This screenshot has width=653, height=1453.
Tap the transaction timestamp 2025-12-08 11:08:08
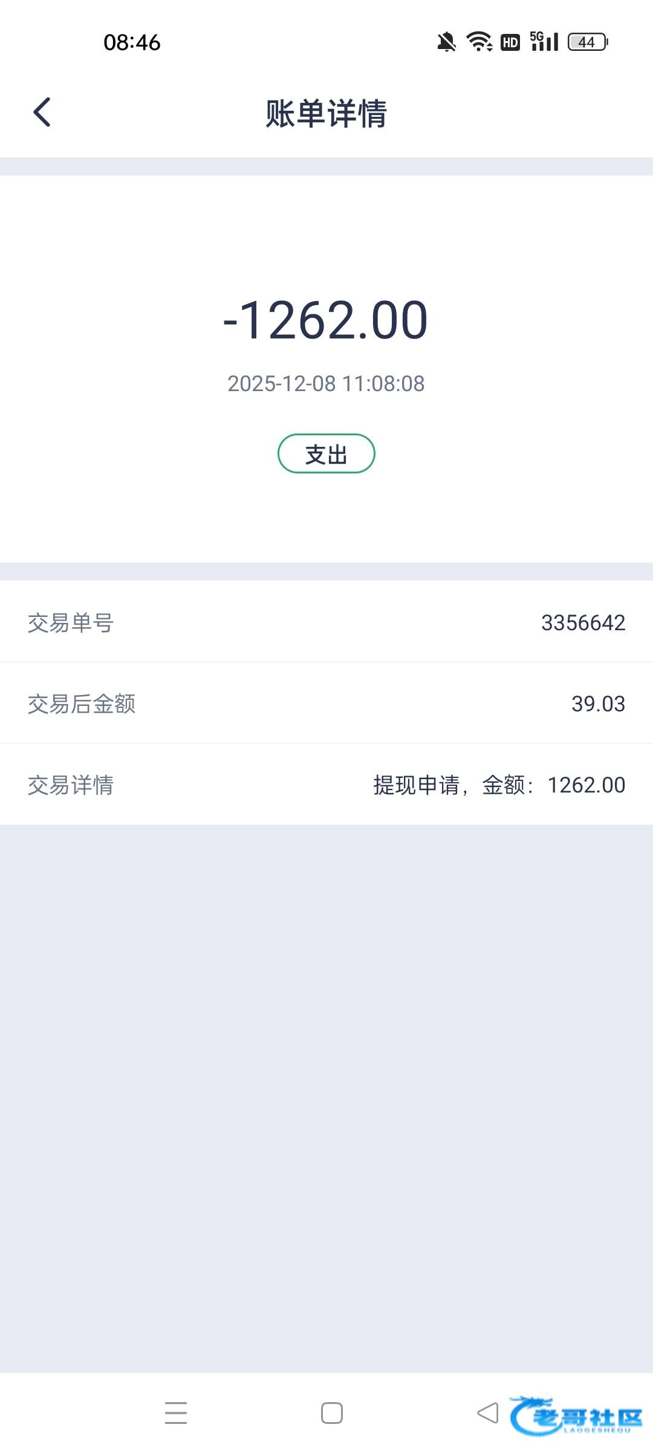[326, 384]
